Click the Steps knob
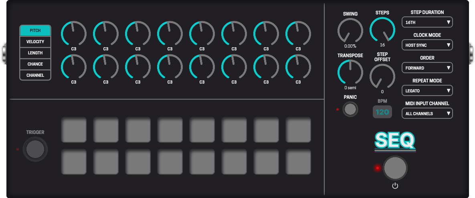The height and width of the screenshot is (198, 475). coord(382,29)
